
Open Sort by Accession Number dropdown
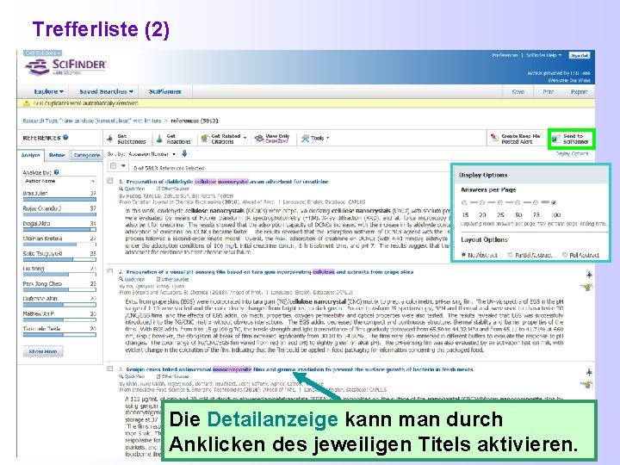pyautogui.click(x=152, y=154)
